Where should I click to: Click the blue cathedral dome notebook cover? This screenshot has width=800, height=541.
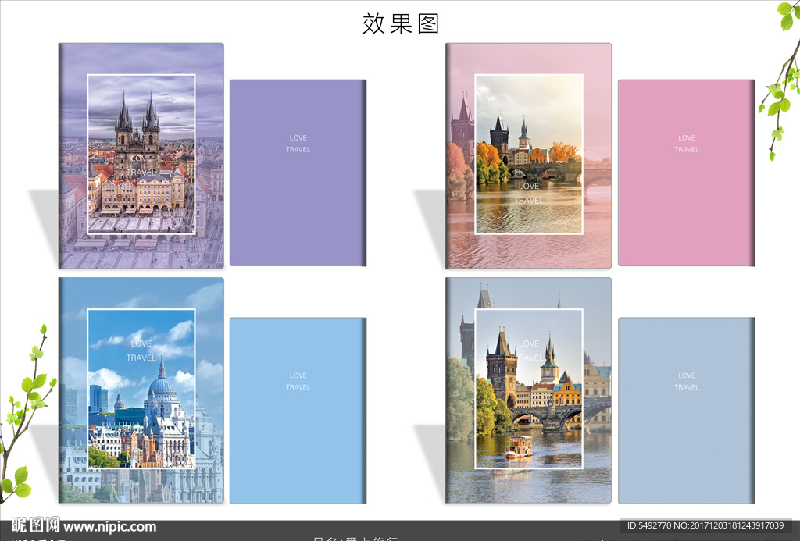pos(141,390)
